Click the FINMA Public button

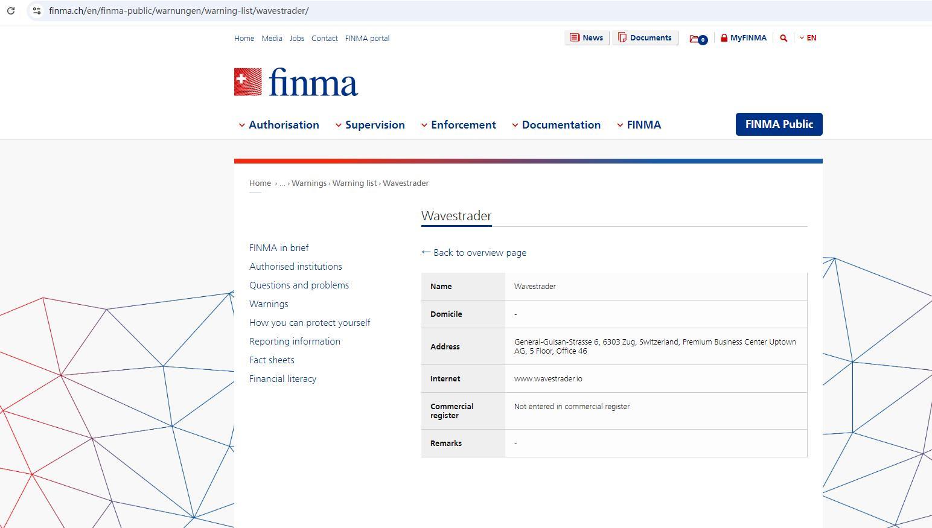point(779,124)
